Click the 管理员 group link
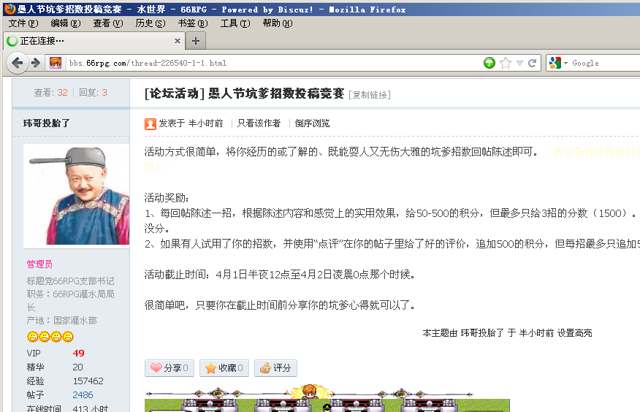This screenshot has width=640, height=412. click(x=39, y=264)
